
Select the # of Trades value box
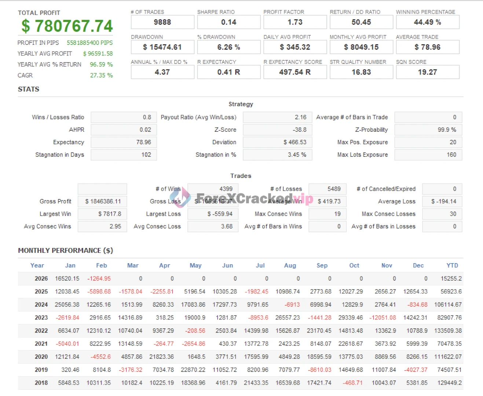pos(162,22)
